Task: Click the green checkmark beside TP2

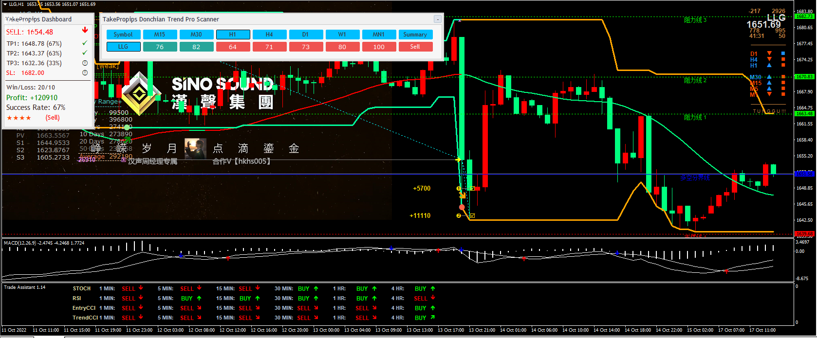Action: (85, 53)
